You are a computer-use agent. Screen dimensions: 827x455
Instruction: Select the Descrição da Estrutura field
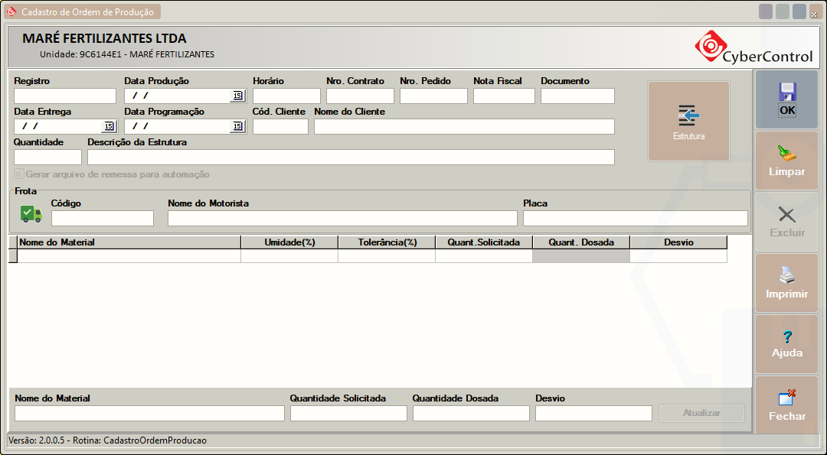point(351,158)
